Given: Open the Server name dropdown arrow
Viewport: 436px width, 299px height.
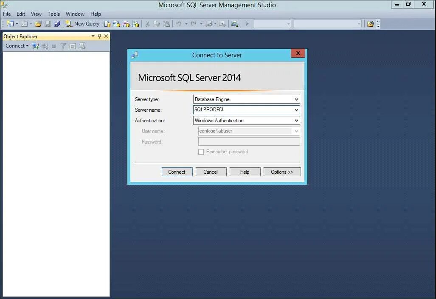Looking at the screenshot, I should pyautogui.click(x=296, y=110).
